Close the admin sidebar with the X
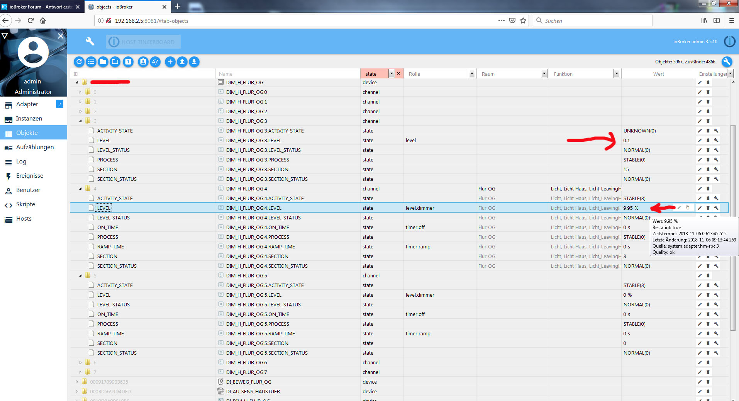Viewport: 739px width, 401px height. pos(61,36)
